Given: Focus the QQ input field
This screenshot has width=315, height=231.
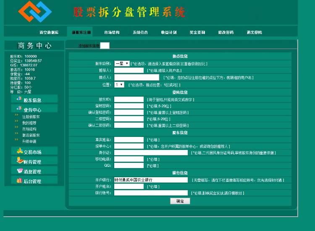Looking at the screenshot, I should coord(129,165).
